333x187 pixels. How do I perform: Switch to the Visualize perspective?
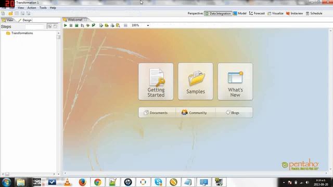pyautogui.click(x=275, y=14)
